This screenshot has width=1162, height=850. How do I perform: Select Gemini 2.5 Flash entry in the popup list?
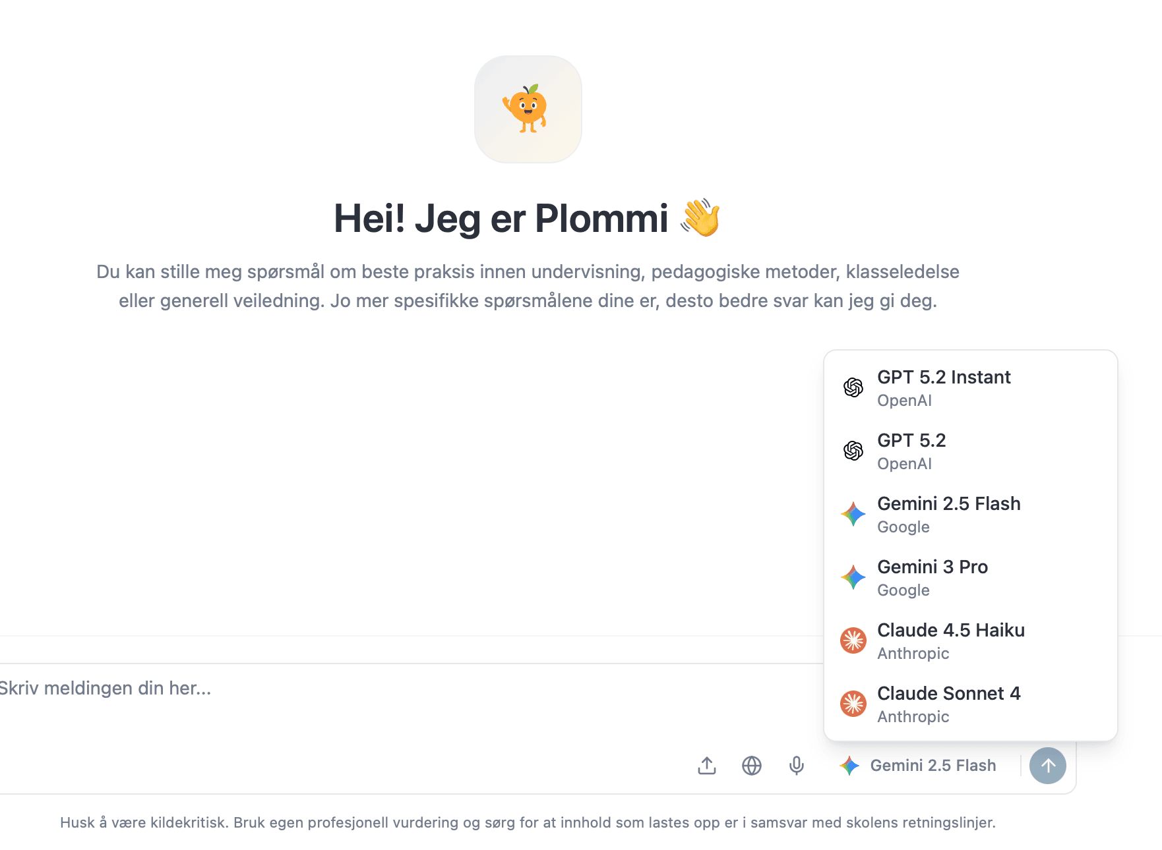(948, 503)
